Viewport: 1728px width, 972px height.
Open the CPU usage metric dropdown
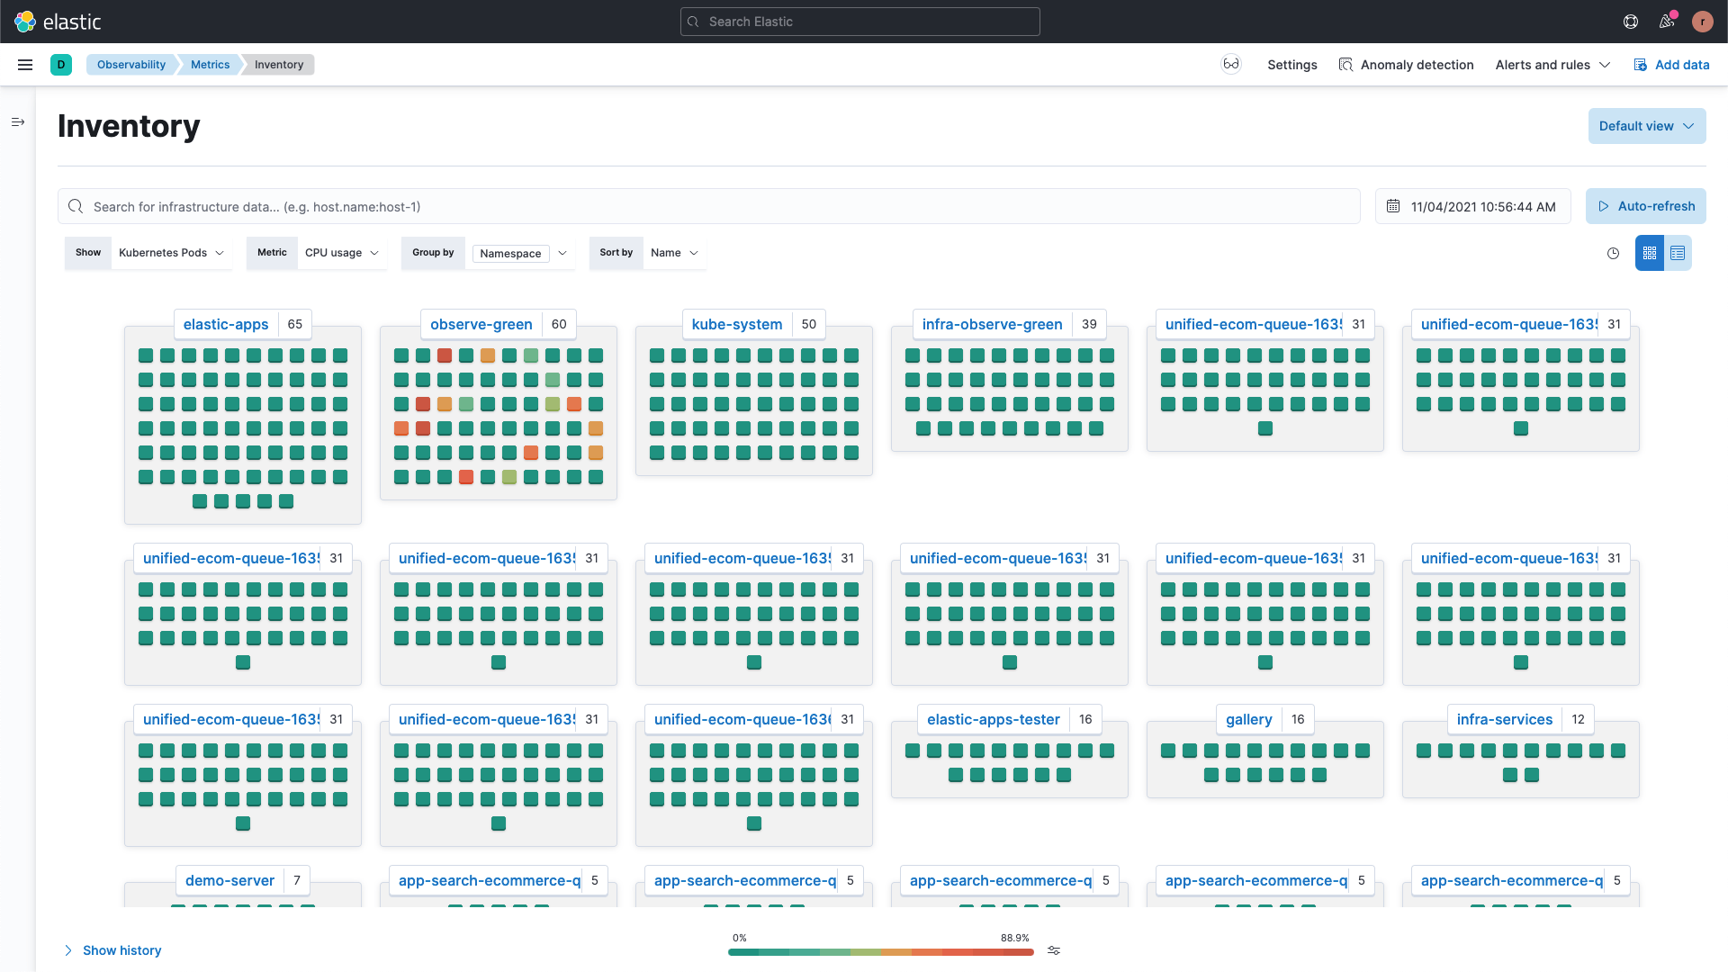click(x=341, y=253)
